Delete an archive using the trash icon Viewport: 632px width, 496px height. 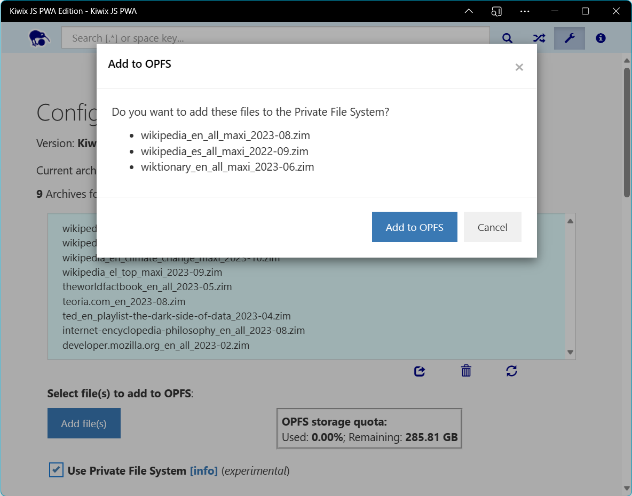point(465,371)
